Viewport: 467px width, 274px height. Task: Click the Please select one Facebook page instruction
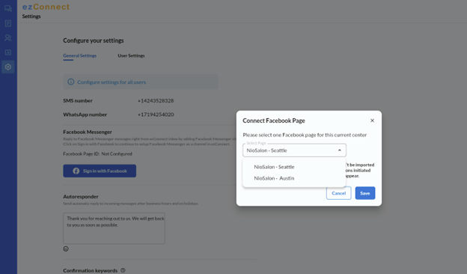305,135
